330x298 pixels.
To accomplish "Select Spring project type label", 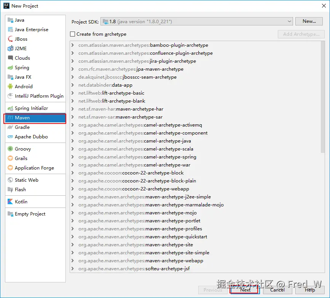I will [22, 68].
